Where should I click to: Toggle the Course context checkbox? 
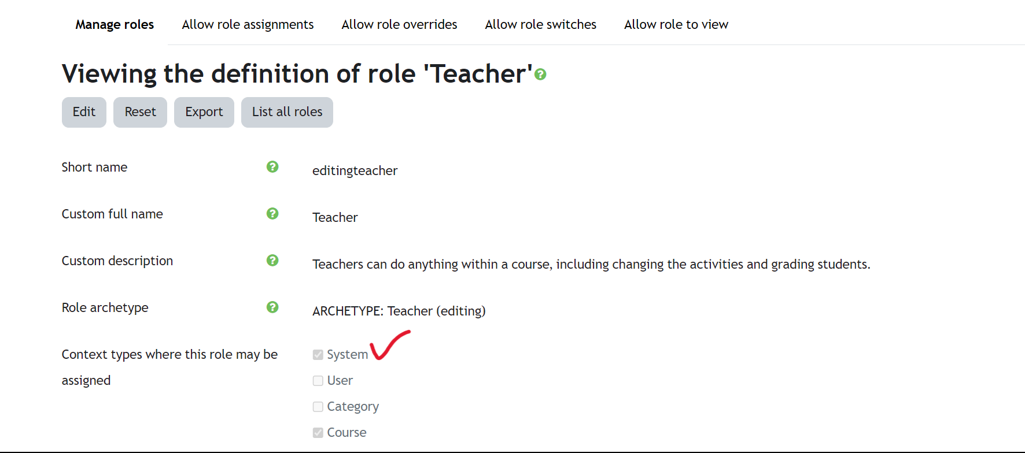[318, 433]
